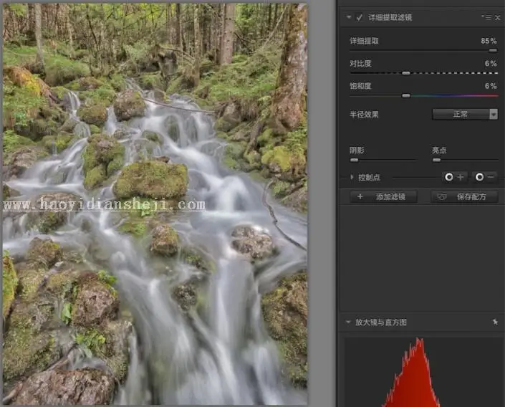505x407 pixels.
Task: Move the 阴影 slider handle
Action: (x=354, y=160)
